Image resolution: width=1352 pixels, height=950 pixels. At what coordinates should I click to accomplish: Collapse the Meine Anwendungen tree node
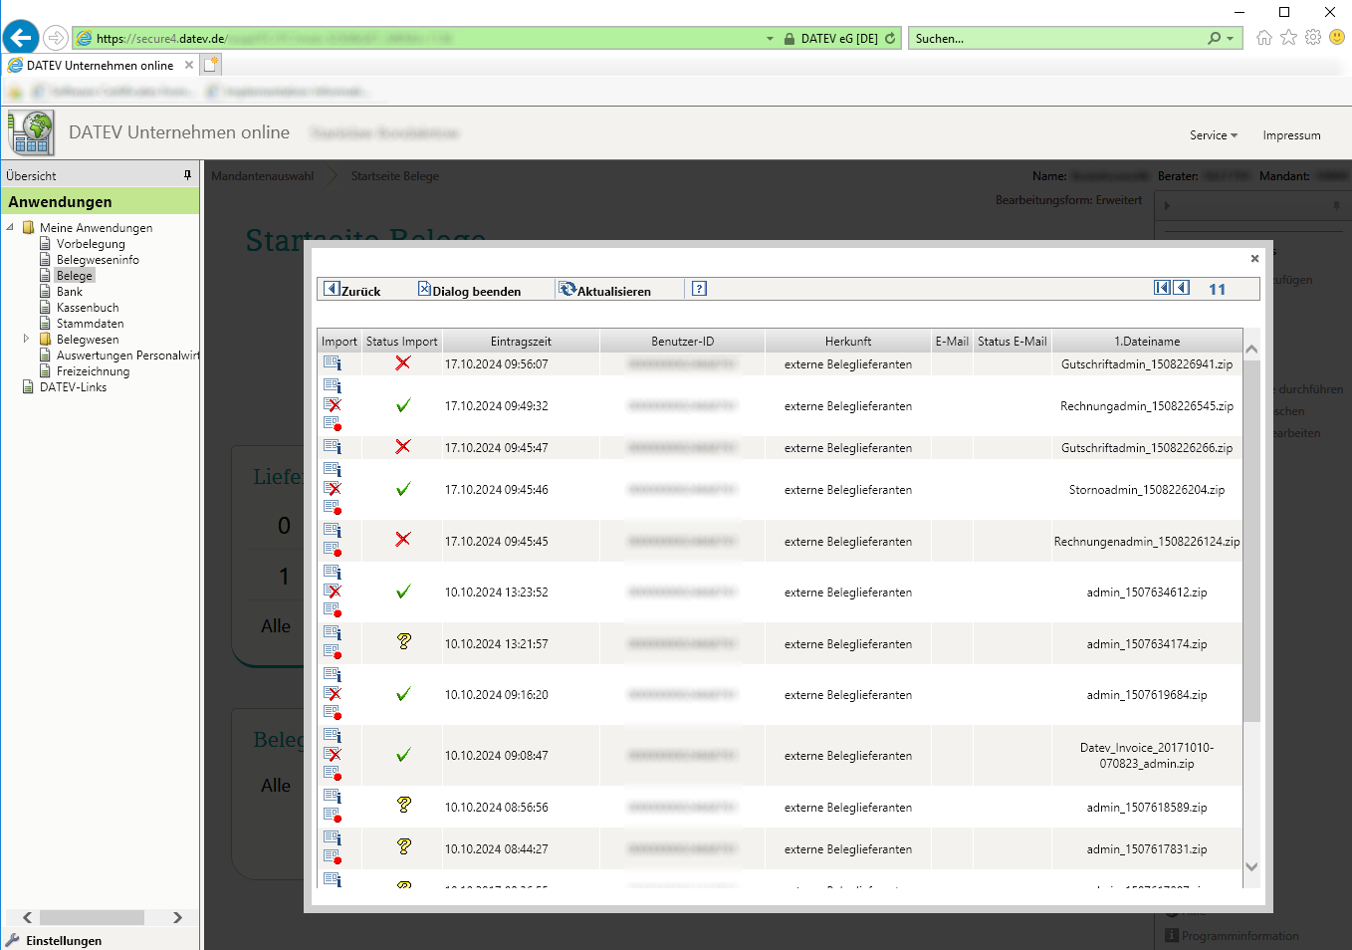(10, 227)
